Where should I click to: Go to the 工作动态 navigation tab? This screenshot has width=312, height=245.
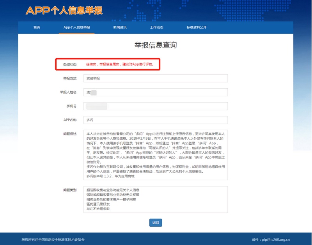coord(156,27)
